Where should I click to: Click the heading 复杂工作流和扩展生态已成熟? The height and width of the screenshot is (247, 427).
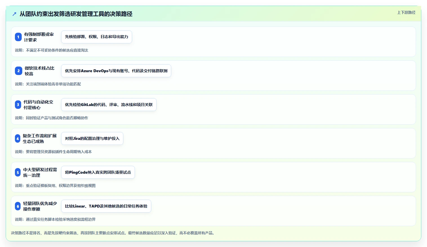40,138
